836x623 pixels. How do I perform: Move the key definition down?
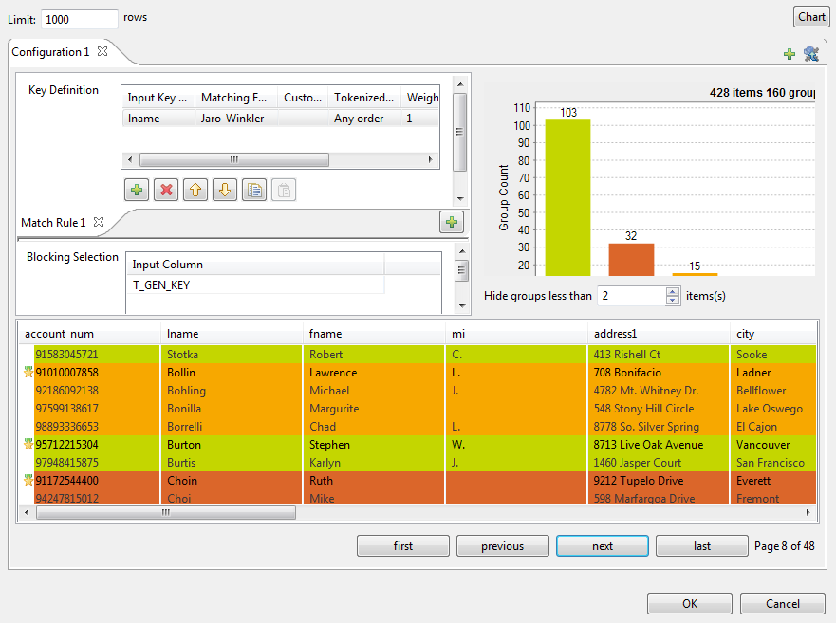[225, 190]
